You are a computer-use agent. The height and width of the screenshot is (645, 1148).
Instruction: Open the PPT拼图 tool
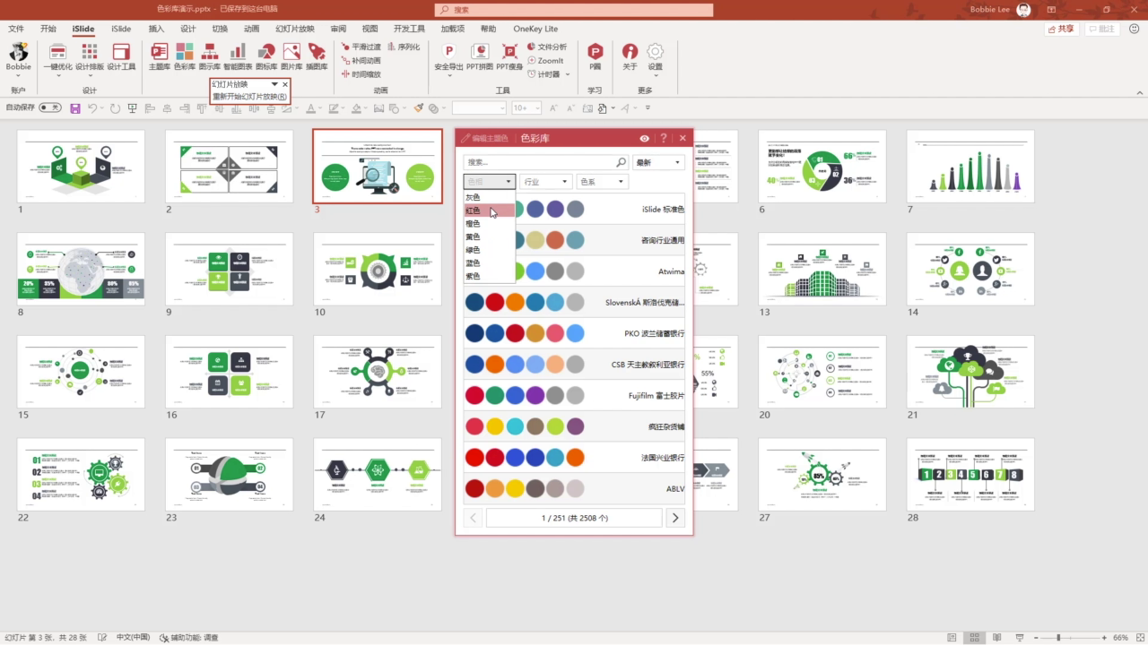(480, 56)
